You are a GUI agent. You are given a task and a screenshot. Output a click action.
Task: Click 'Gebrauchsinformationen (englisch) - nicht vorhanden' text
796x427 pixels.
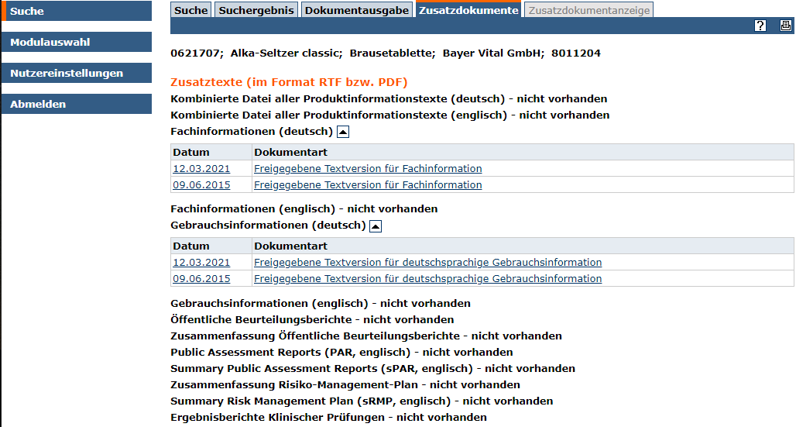[321, 304]
